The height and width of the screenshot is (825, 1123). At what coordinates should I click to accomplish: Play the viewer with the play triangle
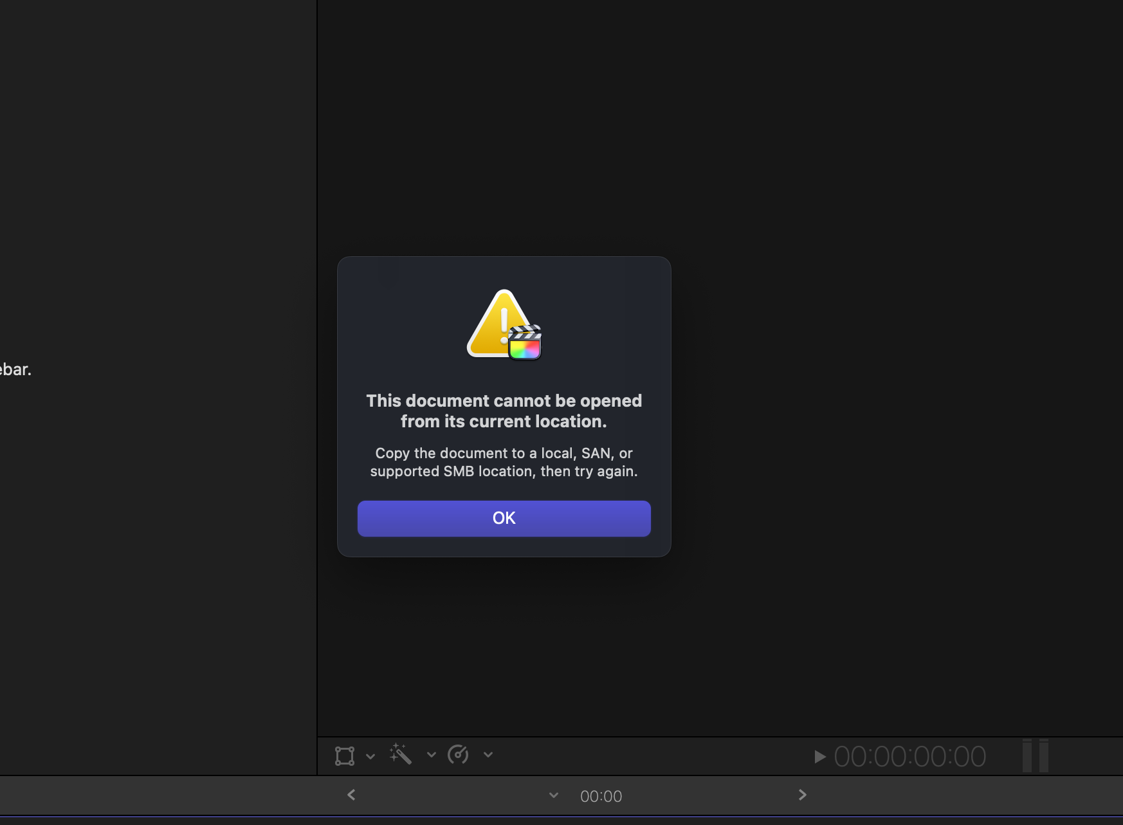820,757
